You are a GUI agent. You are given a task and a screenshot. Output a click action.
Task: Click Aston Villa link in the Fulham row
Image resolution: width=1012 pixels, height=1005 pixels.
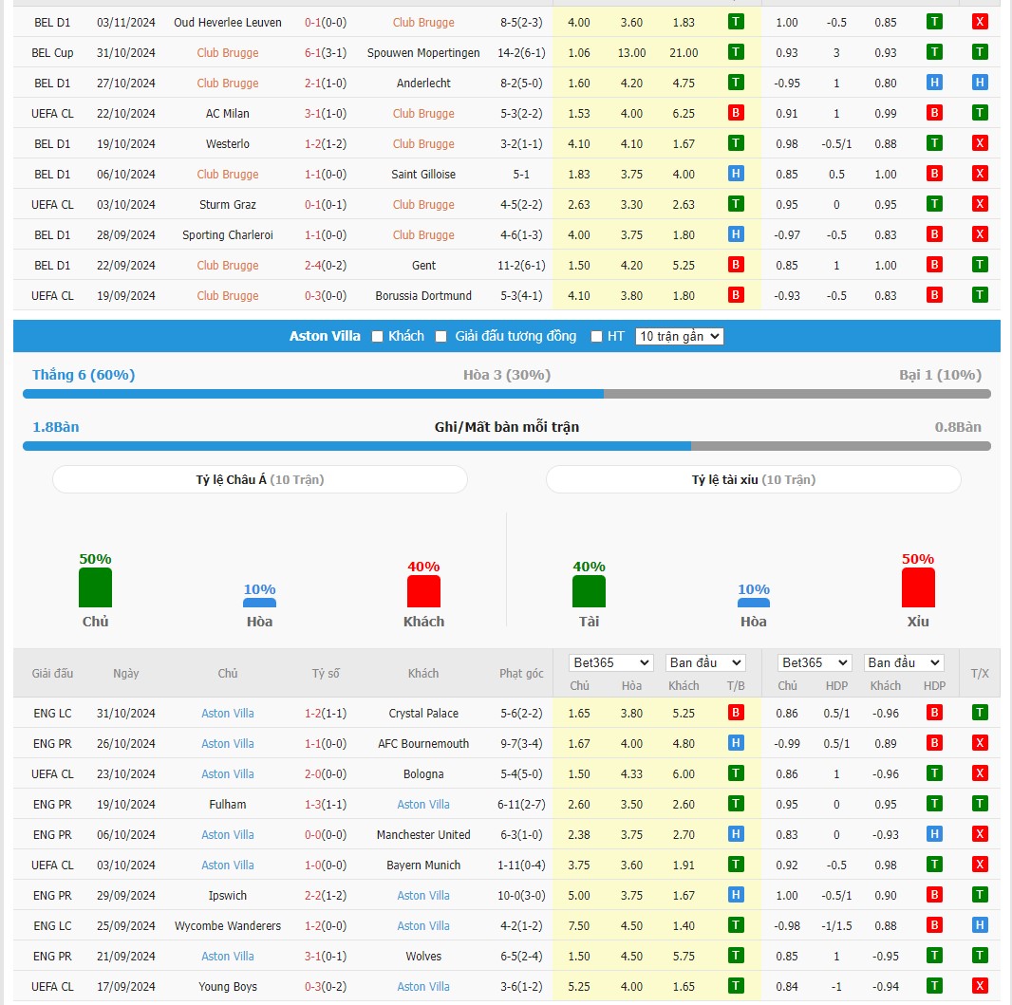423,805
